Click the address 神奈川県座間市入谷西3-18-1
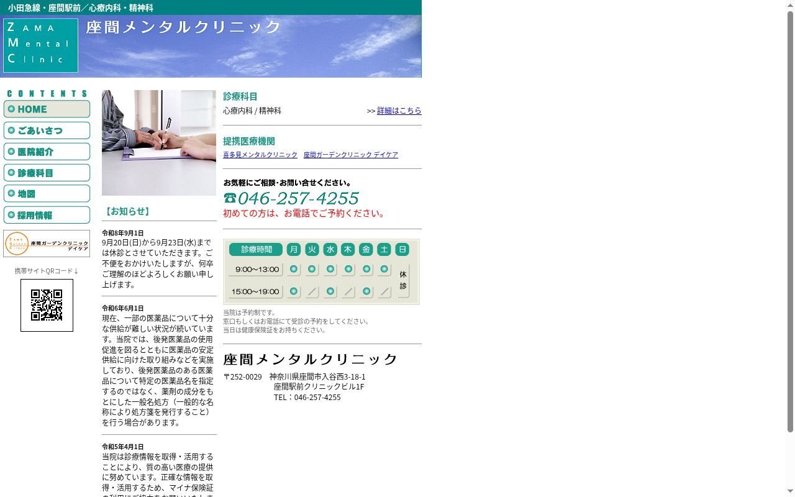Screen dimensions: 795x497 click(317, 376)
